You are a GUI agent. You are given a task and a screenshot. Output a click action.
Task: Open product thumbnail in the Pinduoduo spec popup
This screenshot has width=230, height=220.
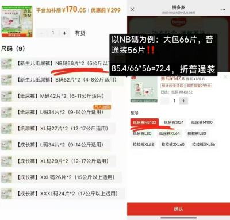point(144,89)
